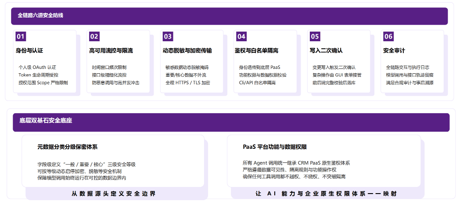Select the line 确保任何工具调用都不越权

tap(294, 176)
